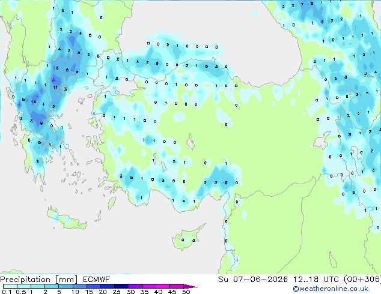Click the 25 to 30 mm dark blue swatch
This screenshot has height=294, width=381.
click(x=121, y=286)
